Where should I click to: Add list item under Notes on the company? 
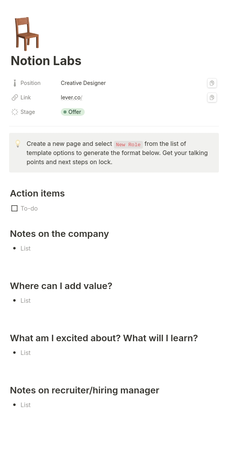[x=25, y=248]
